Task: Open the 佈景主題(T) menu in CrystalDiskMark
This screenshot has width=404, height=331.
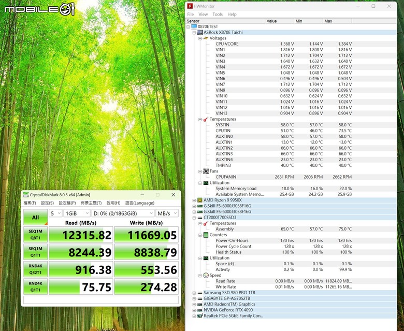Action: point(91,203)
